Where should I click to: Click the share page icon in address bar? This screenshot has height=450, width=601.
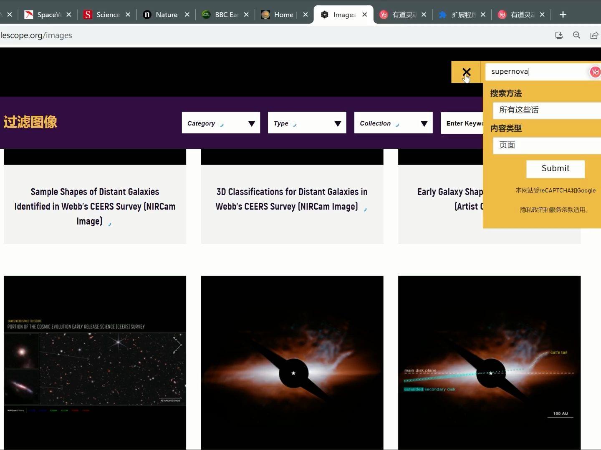tap(594, 35)
